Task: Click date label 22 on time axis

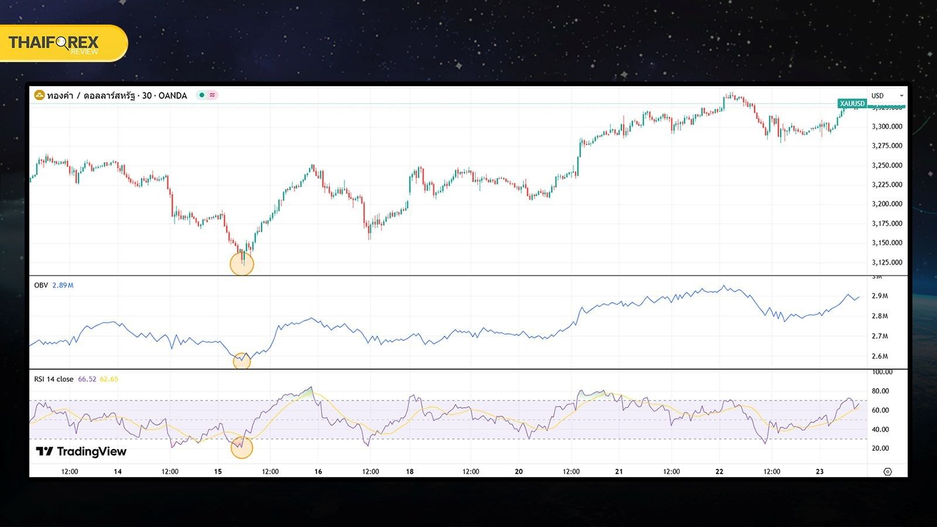Action: (x=720, y=471)
